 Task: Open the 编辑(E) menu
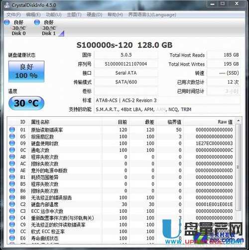33,14
